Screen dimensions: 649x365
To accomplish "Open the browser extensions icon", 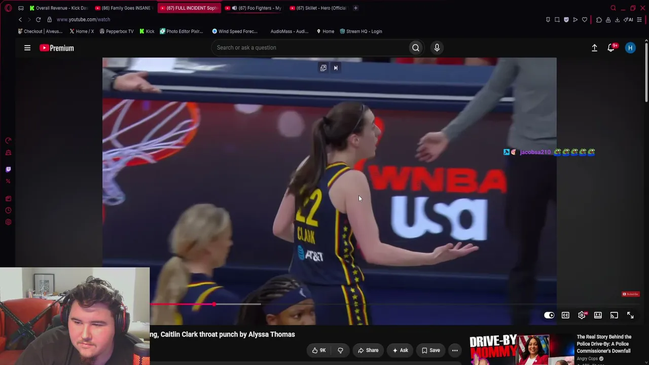I will click(x=599, y=20).
